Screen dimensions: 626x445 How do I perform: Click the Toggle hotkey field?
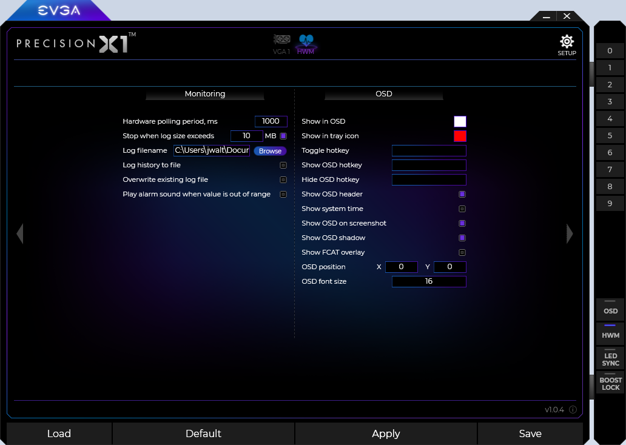point(429,150)
